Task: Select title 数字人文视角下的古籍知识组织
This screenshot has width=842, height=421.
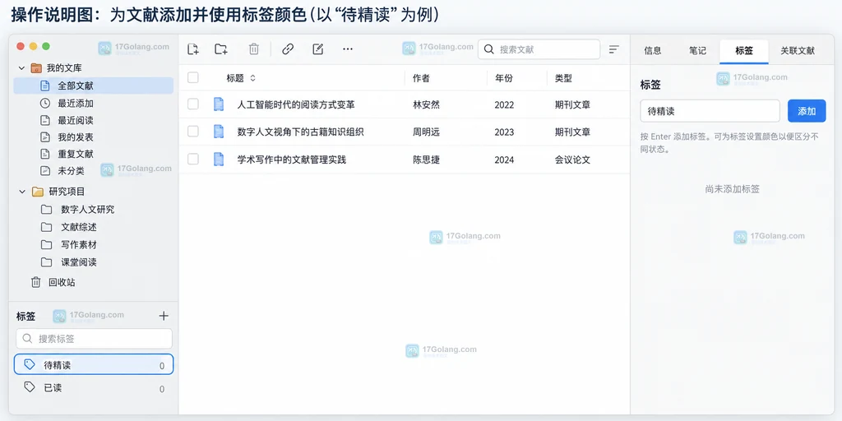Action: coord(301,132)
